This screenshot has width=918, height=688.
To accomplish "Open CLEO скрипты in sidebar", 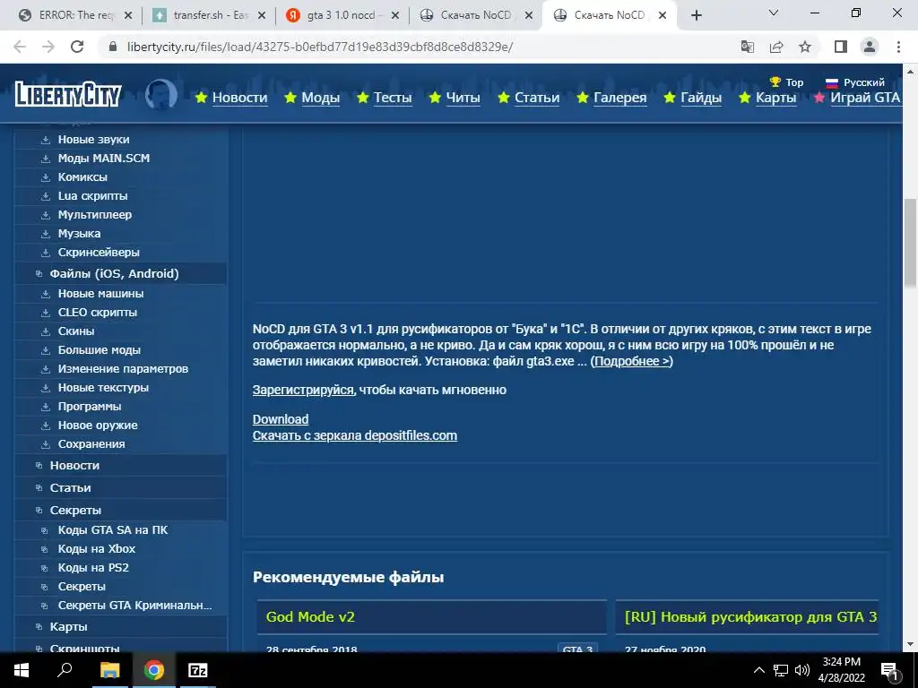I will [97, 312].
